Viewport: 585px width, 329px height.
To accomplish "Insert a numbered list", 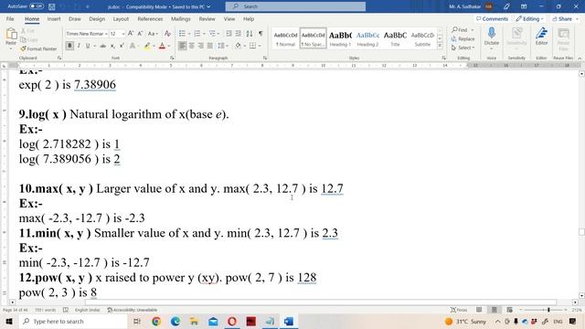I will click(x=197, y=34).
